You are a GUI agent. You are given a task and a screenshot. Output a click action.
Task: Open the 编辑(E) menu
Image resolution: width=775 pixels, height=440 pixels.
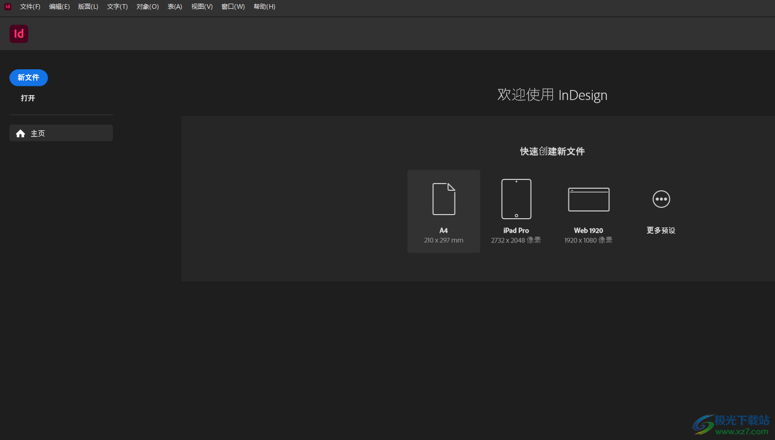59,7
